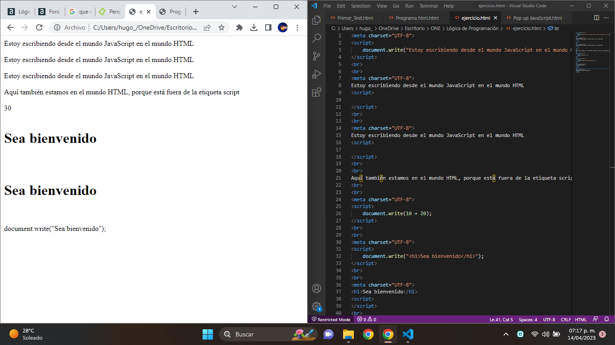Click Restricted Mode in status bar
The image size is (615, 345).
(331, 319)
